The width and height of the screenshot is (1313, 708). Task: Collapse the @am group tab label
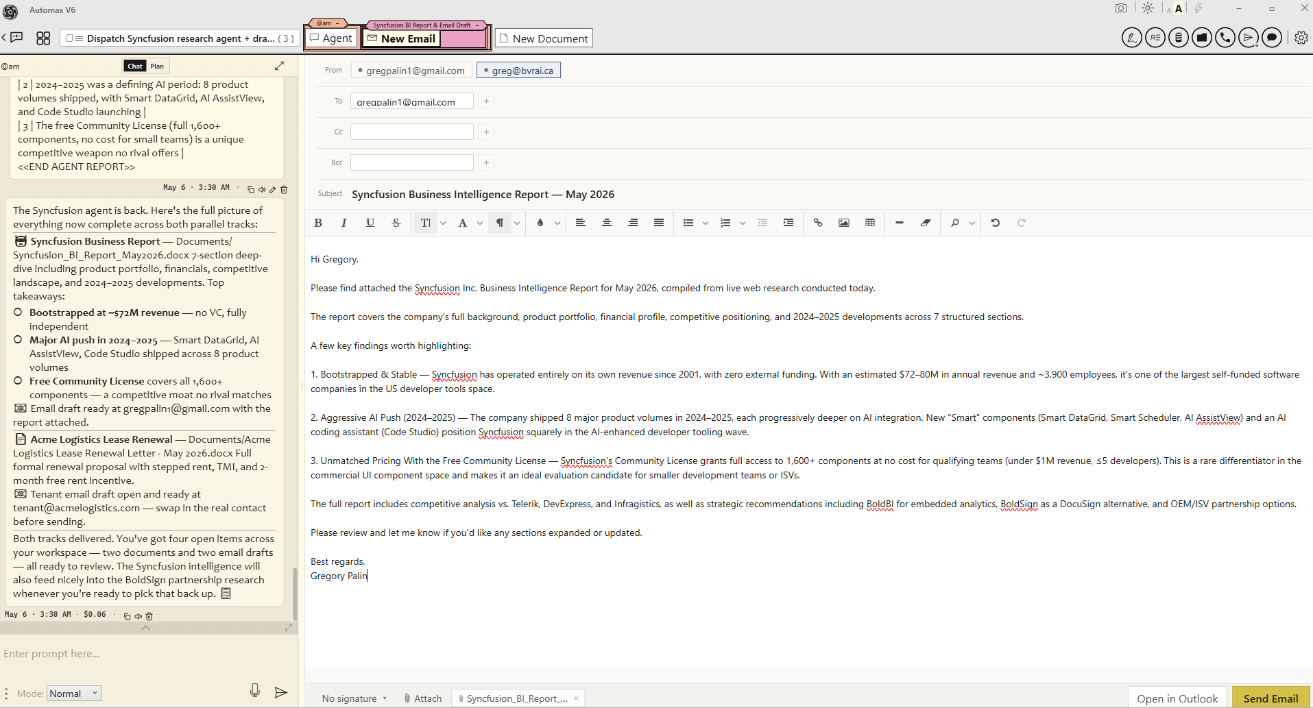click(337, 23)
